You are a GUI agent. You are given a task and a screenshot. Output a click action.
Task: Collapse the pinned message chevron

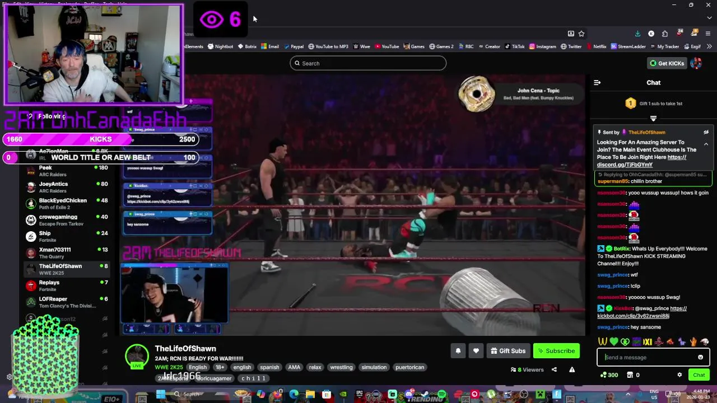(x=706, y=144)
